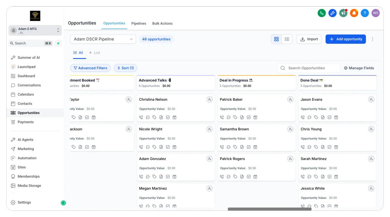Click task checkbox icon on Nicole Wright card

[x=168, y=147]
